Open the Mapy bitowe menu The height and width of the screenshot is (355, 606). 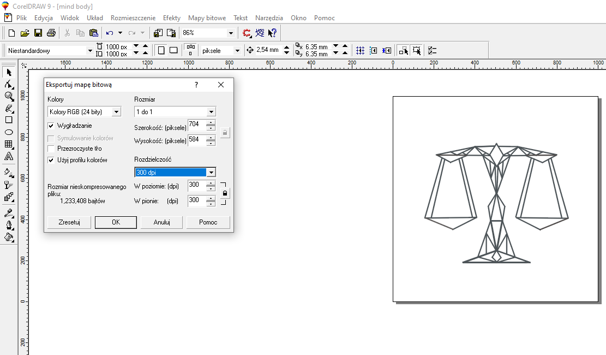207,18
